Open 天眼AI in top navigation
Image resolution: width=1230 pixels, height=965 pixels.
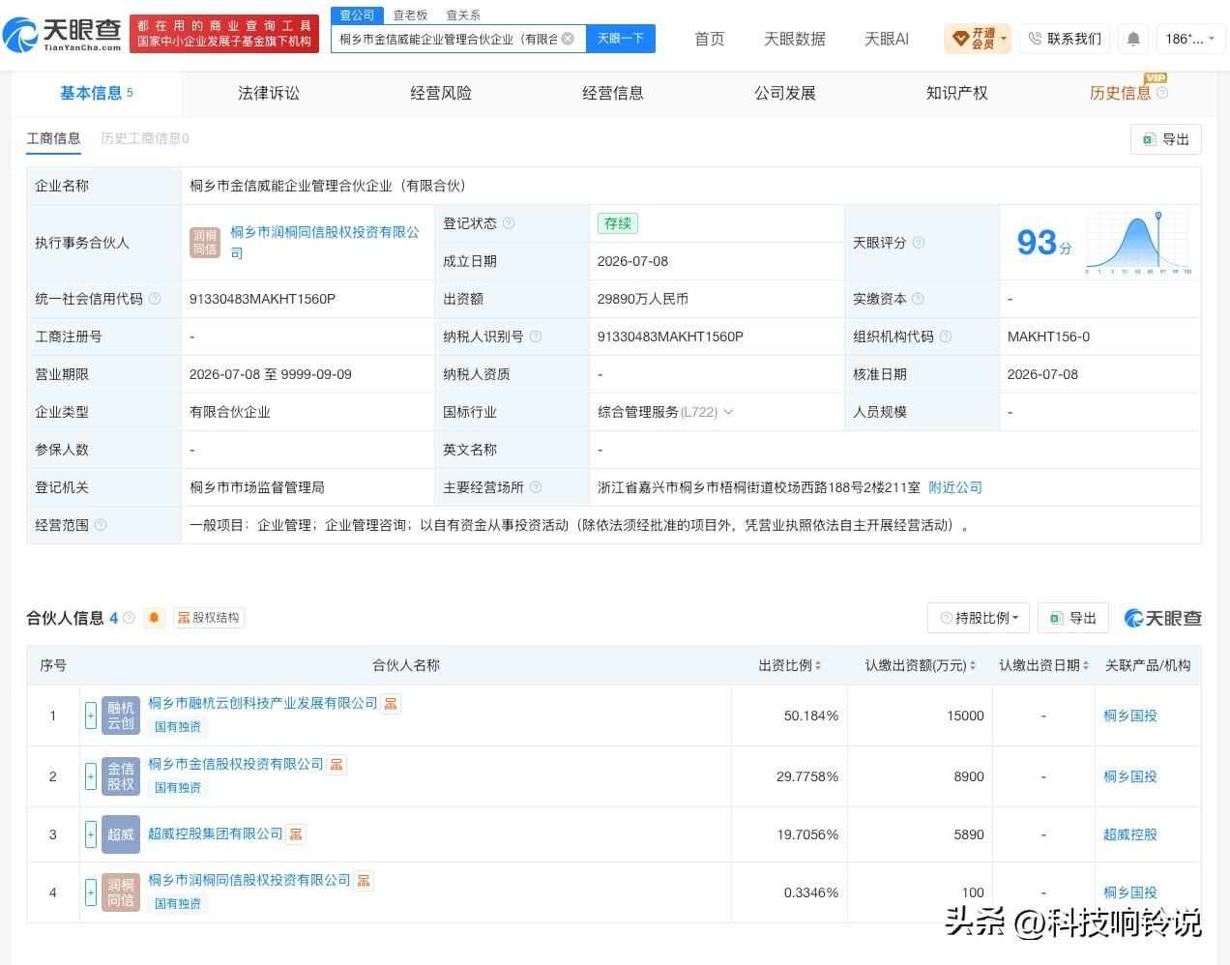tap(887, 39)
